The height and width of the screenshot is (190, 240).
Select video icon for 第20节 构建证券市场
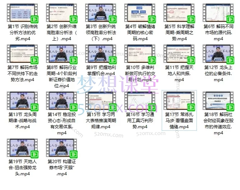[61, 148]
